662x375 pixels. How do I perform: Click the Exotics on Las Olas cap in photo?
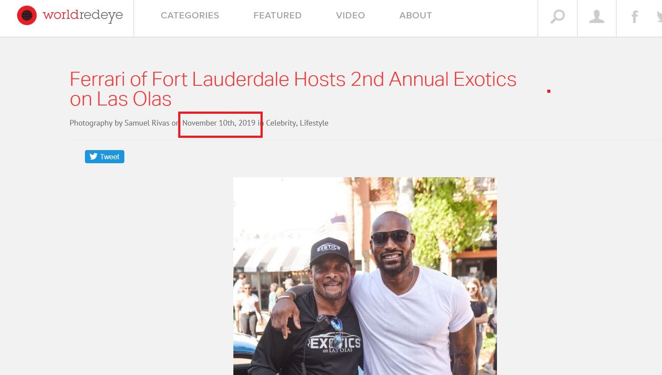point(329,251)
